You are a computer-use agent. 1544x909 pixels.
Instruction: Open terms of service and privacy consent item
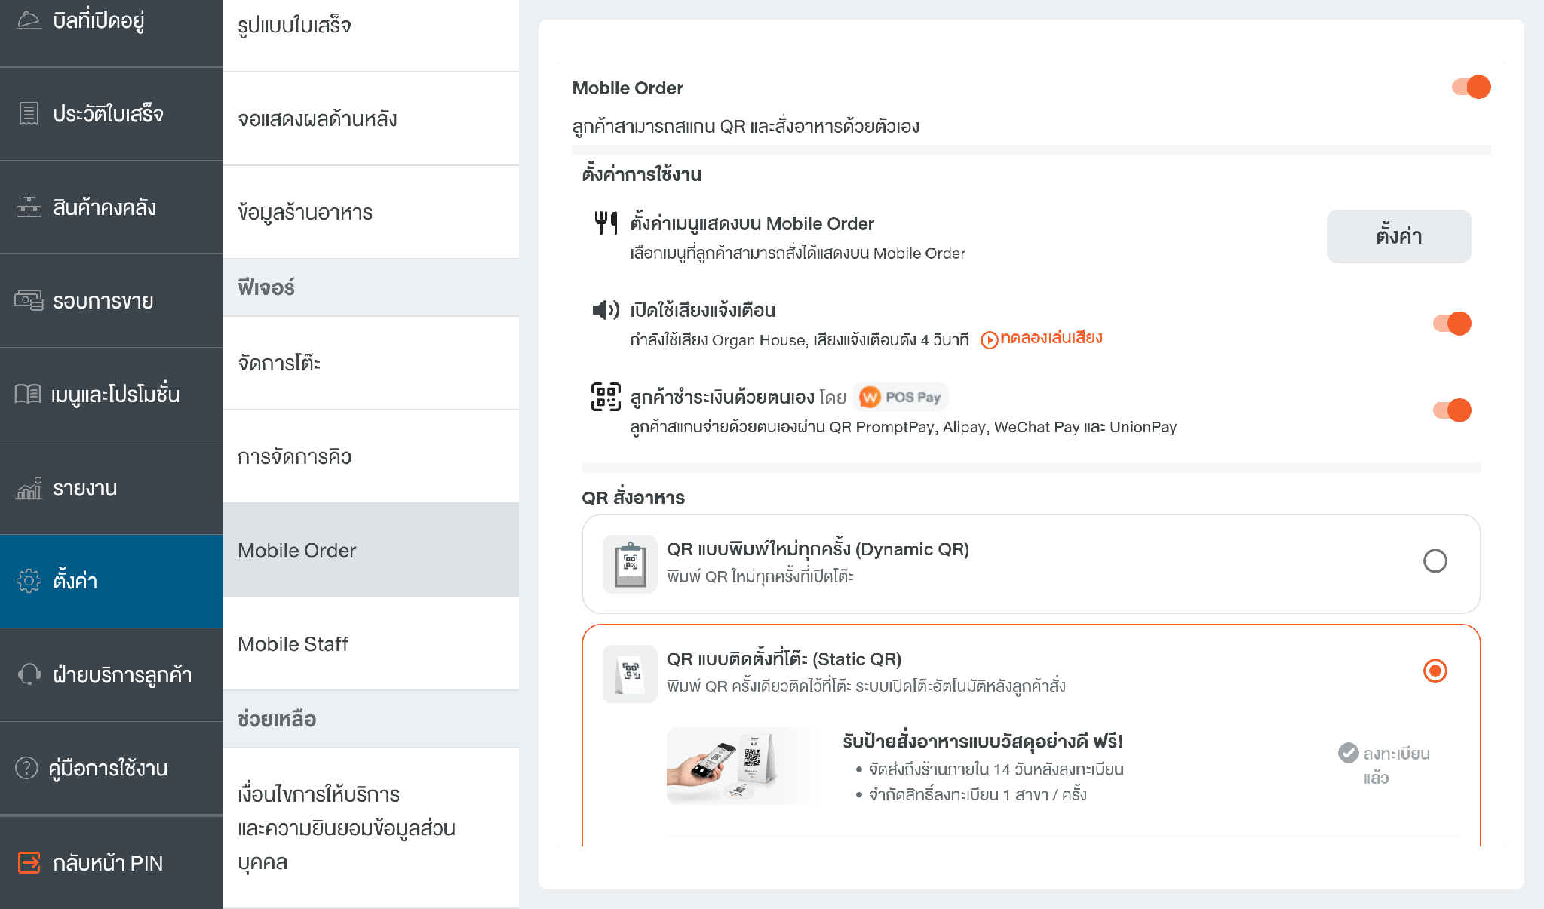tap(371, 828)
